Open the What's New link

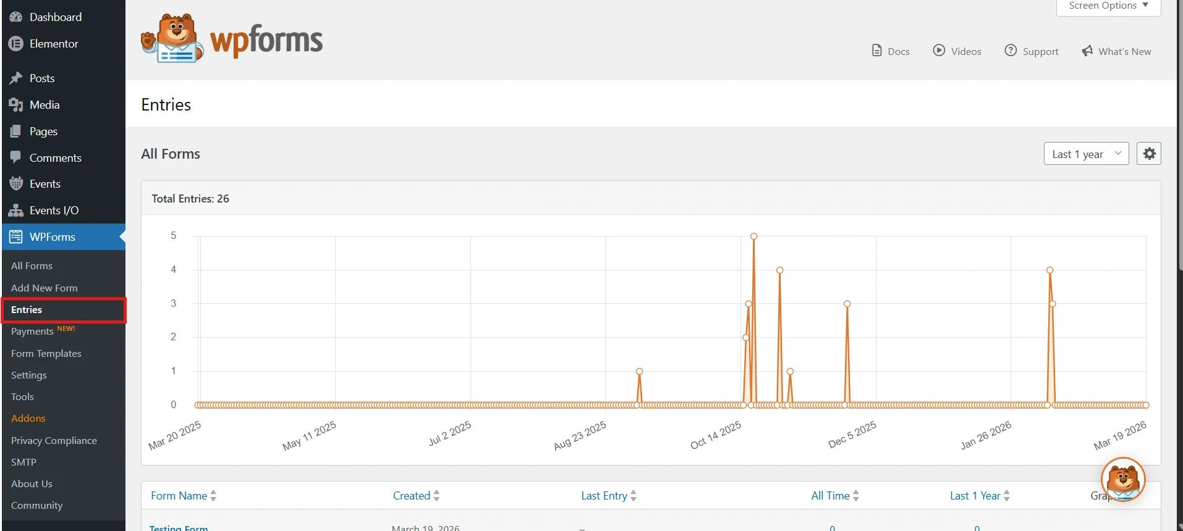pyautogui.click(x=1116, y=51)
